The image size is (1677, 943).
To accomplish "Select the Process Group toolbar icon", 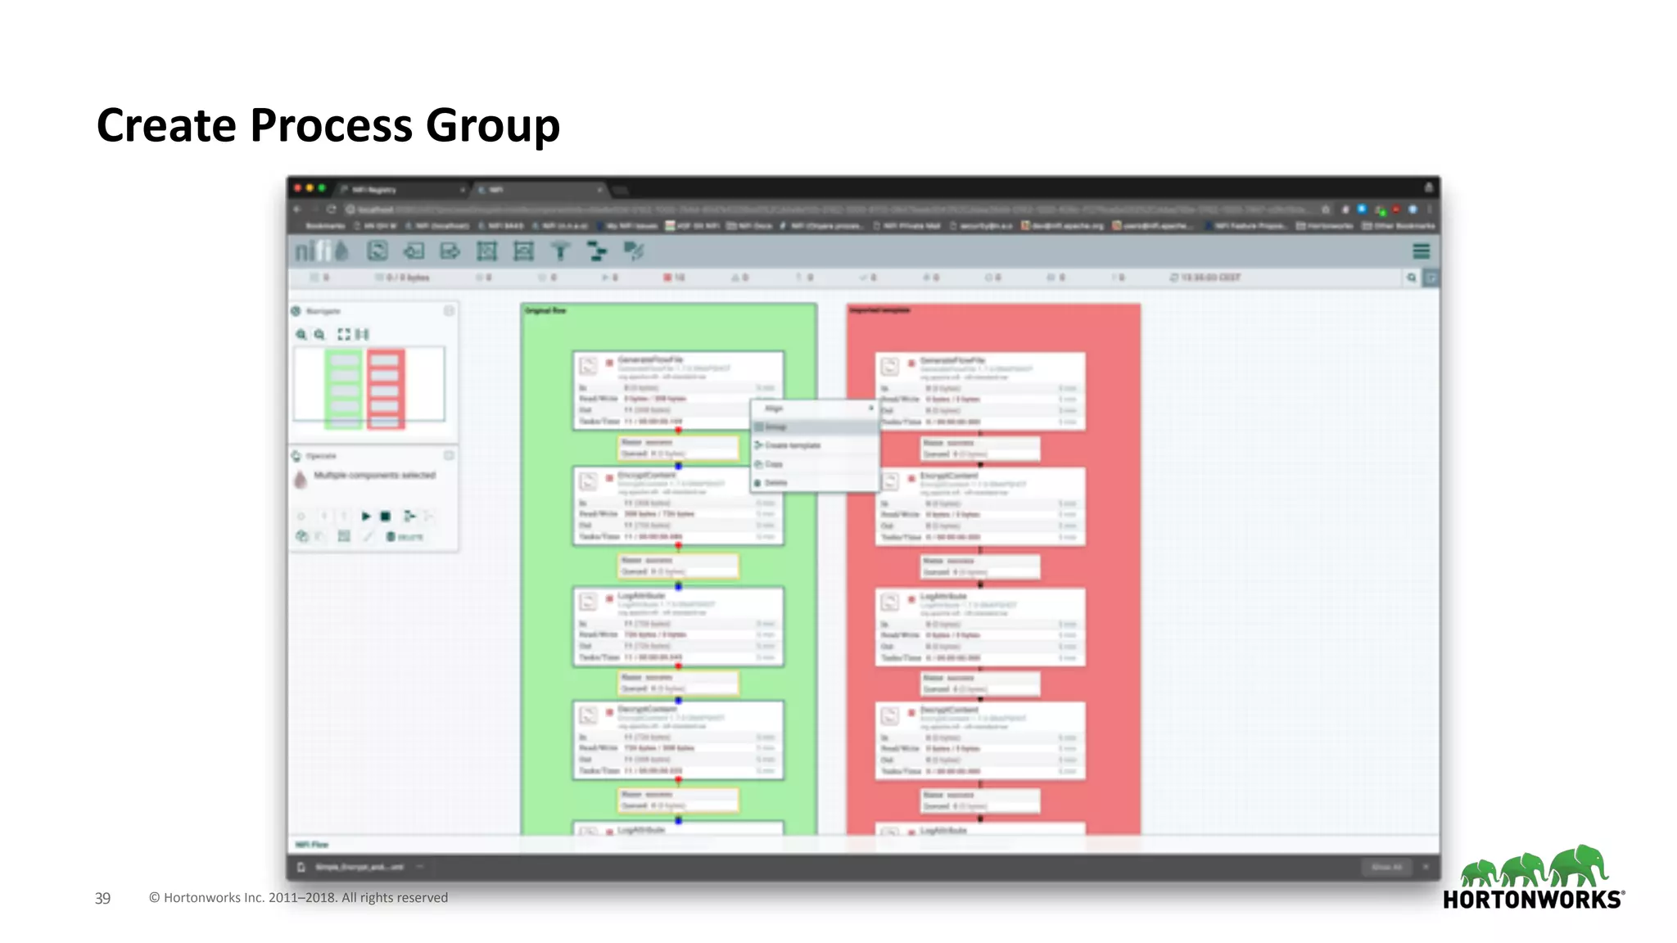I will click(x=487, y=251).
